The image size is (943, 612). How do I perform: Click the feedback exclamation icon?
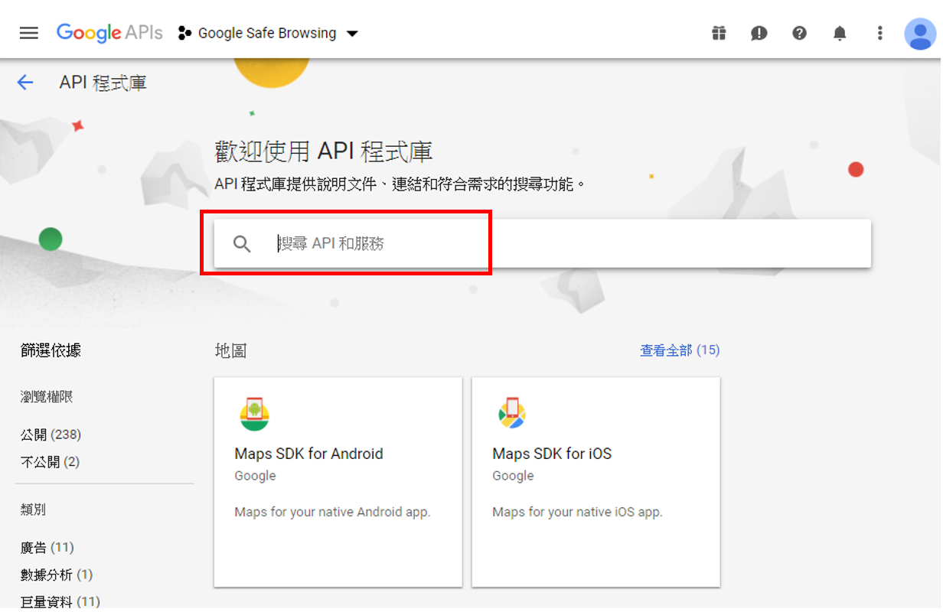pyautogui.click(x=759, y=33)
